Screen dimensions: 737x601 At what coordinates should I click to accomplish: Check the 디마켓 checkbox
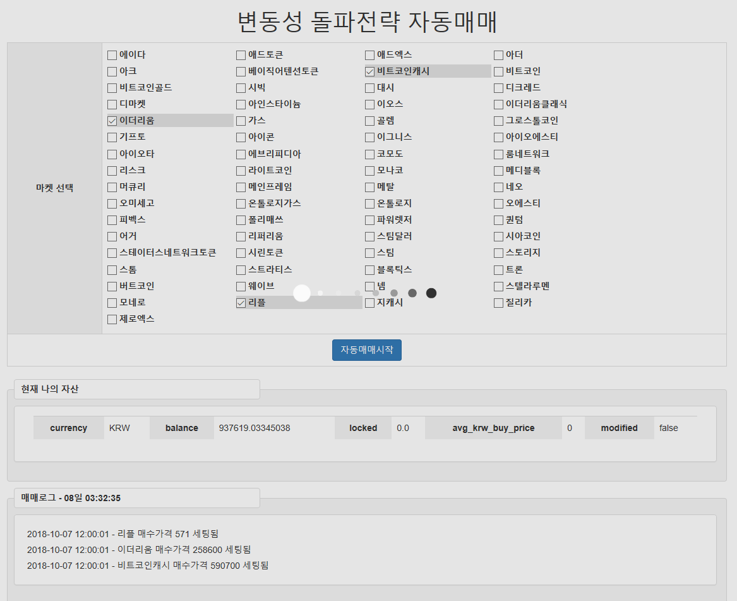click(x=112, y=104)
